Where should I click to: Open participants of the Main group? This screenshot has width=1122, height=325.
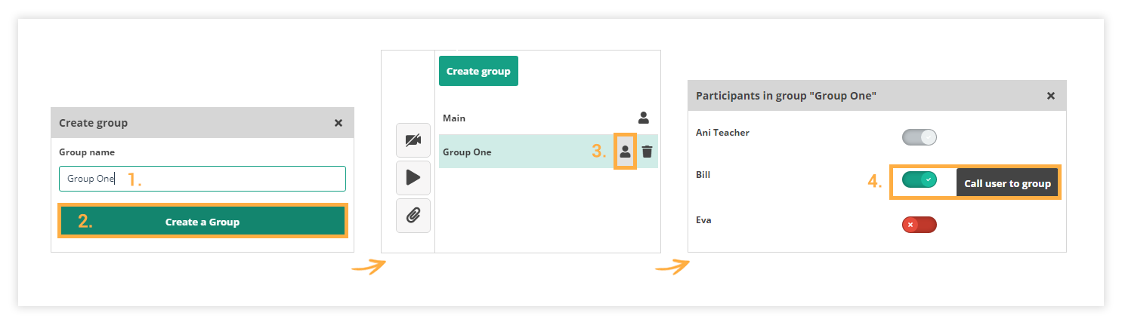[644, 118]
